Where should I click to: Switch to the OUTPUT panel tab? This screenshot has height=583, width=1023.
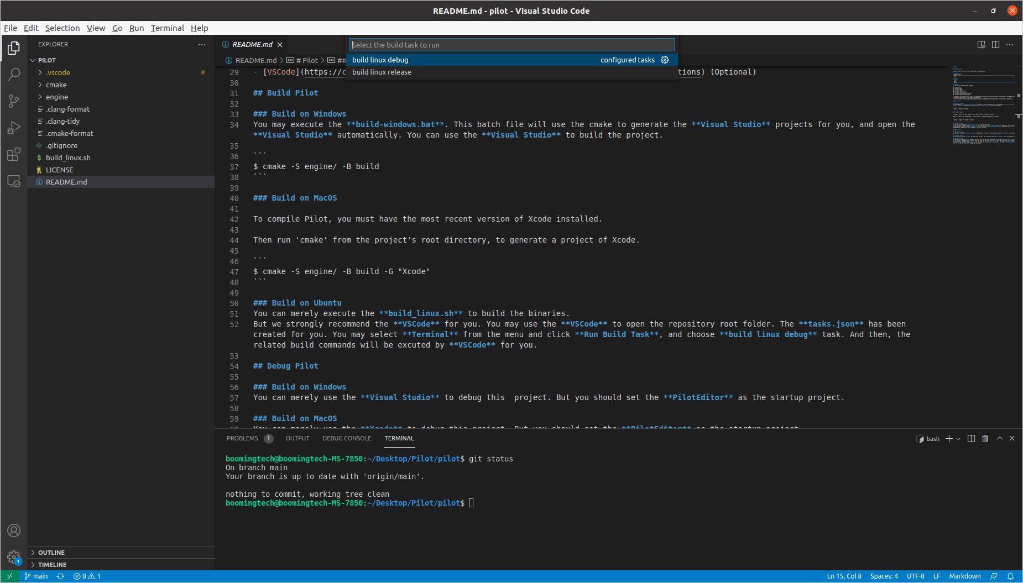[297, 438]
